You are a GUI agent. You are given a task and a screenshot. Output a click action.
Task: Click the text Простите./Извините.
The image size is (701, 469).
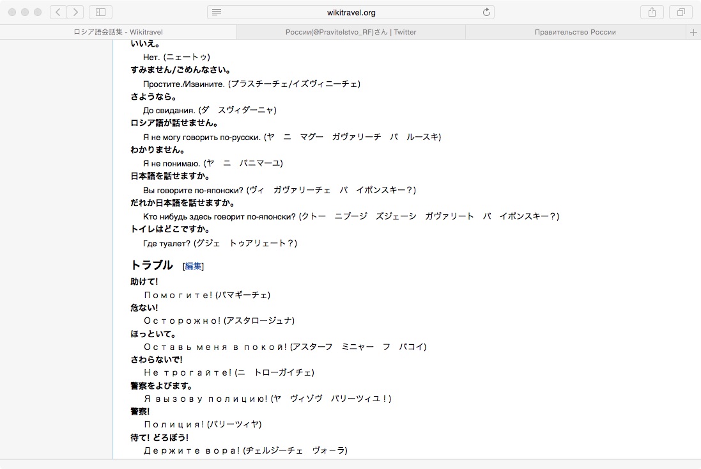(184, 84)
